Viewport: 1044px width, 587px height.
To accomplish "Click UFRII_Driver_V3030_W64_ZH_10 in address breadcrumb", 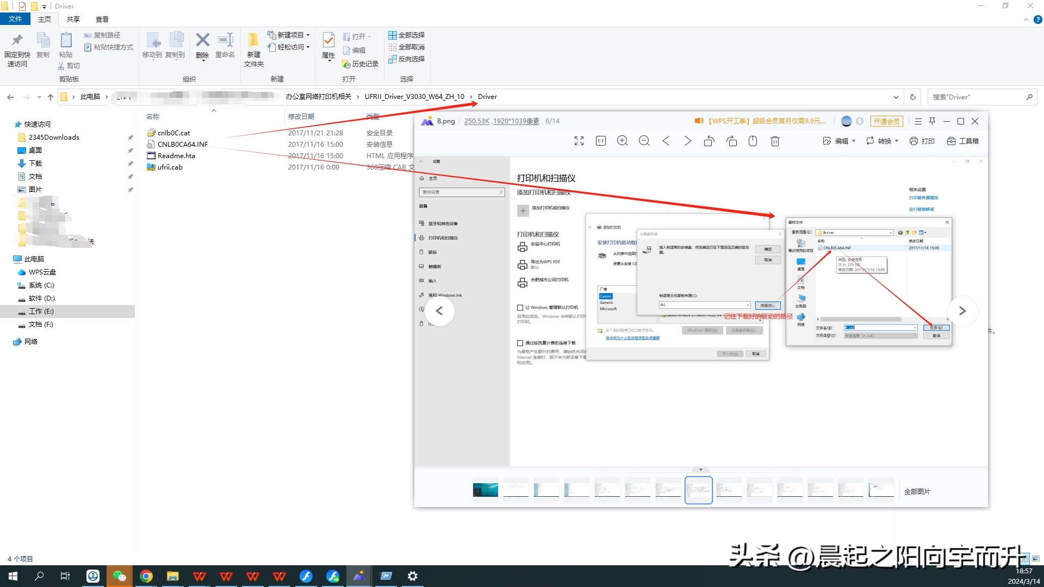I will point(414,97).
